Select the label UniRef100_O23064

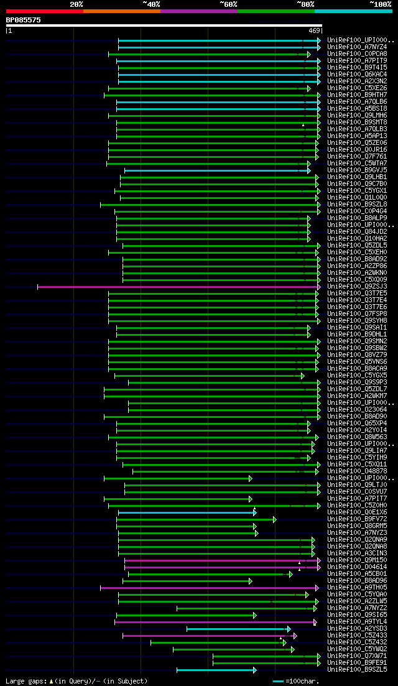click(358, 410)
